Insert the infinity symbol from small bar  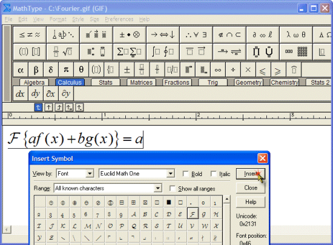(x=218, y=70)
